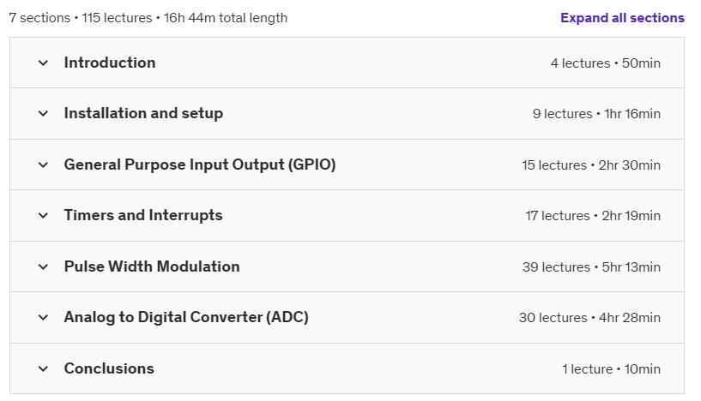Select the 15 lectures • 2hr 30min text
701x401 pixels.
pos(590,165)
